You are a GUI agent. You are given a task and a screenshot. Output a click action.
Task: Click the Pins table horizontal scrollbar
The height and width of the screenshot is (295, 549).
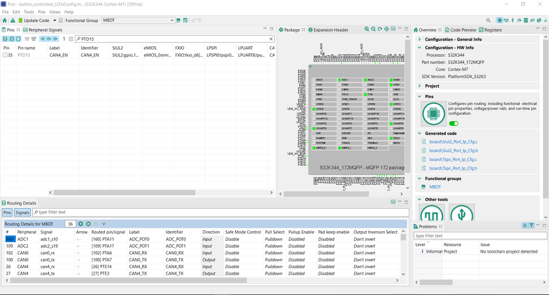click(x=124, y=192)
